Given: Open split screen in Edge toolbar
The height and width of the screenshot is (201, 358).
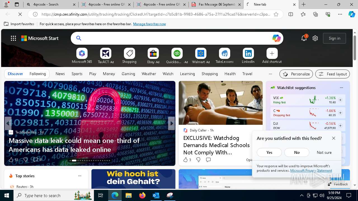Looking at the screenshot, I should [x=291, y=14].
